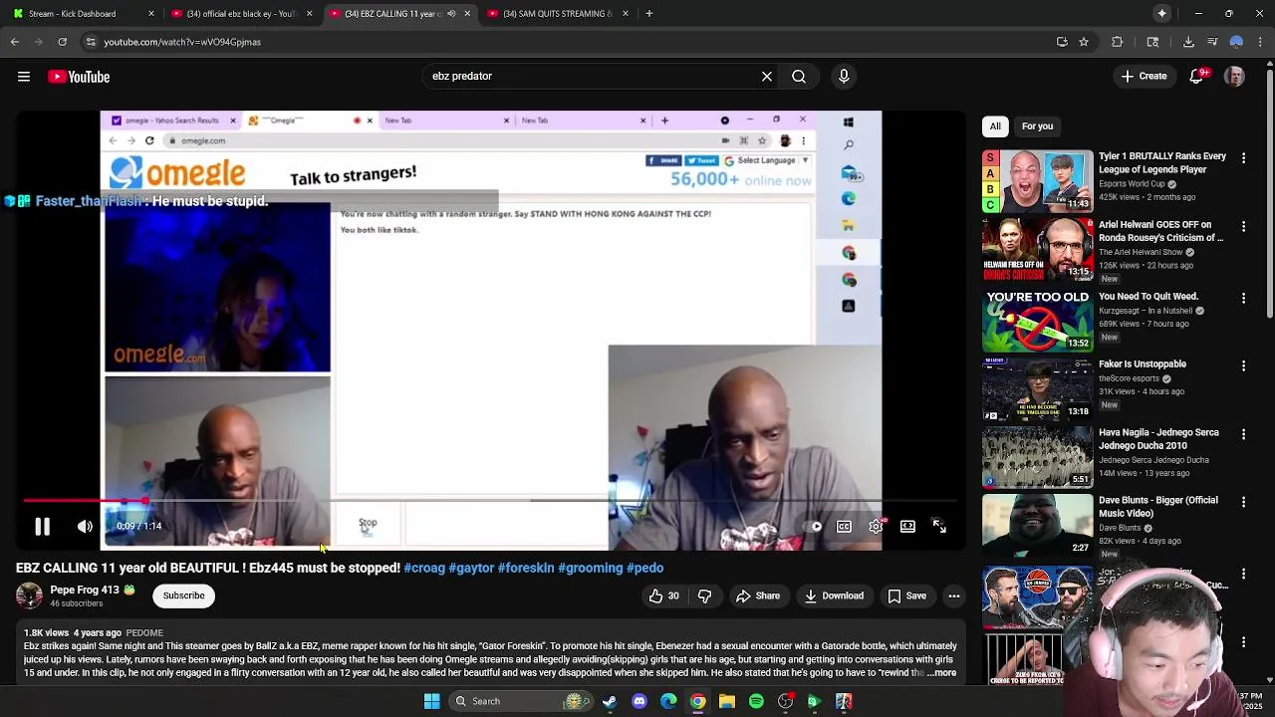This screenshot has height=717, width=1275.
Task: Open the #croag hashtag link
Action: tap(424, 568)
